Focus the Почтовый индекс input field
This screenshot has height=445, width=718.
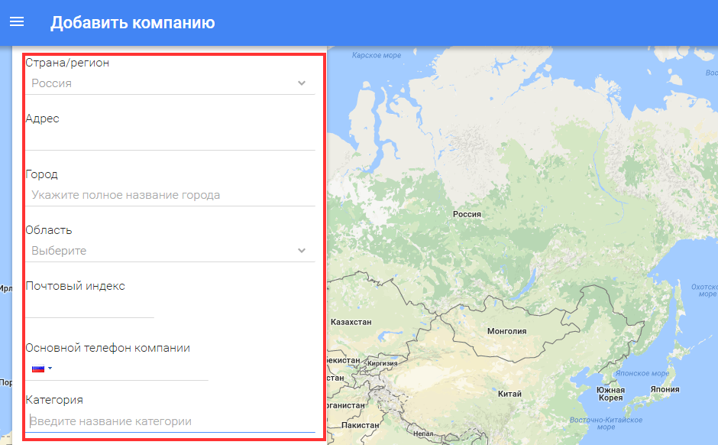point(90,307)
